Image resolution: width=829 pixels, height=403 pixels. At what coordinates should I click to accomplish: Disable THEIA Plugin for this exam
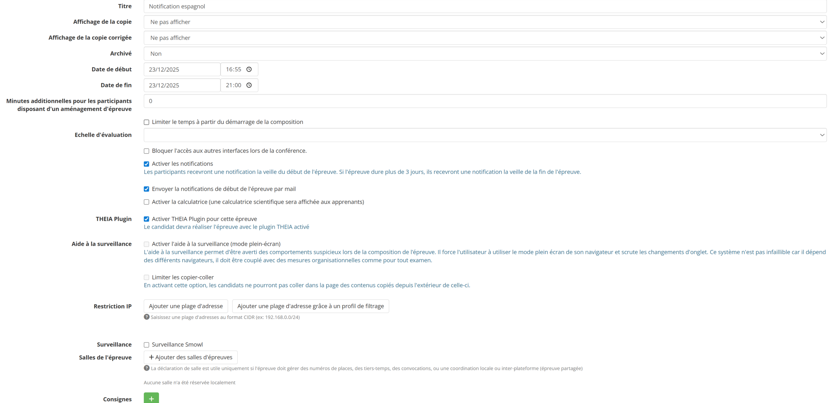tap(147, 219)
